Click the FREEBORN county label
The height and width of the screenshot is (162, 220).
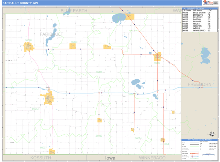point(199,84)
